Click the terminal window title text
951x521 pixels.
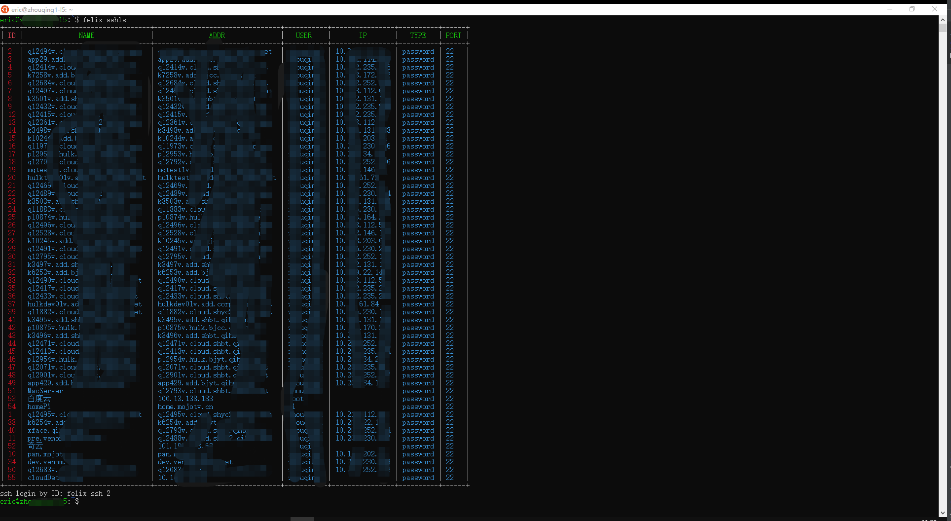click(x=42, y=9)
